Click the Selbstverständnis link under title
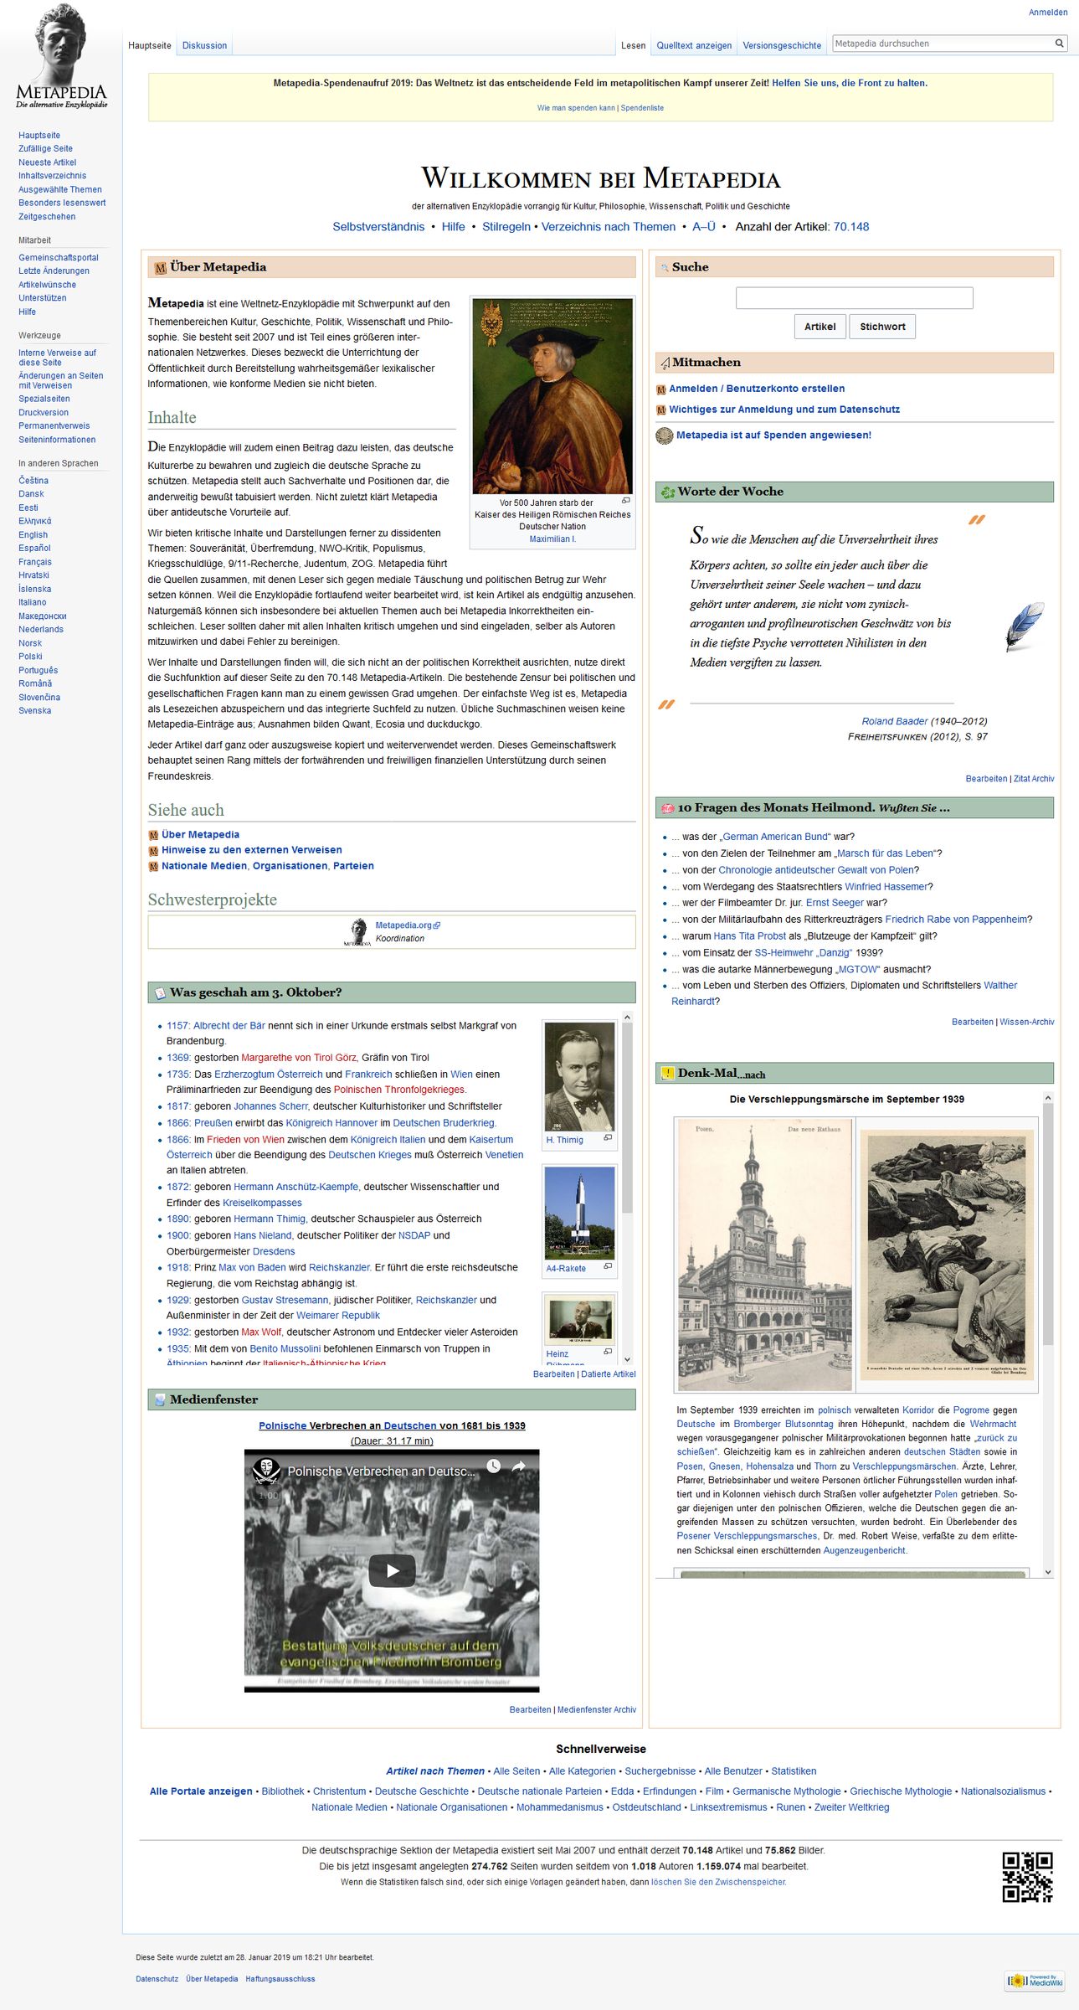Viewport: 1079px width, 2010px height. (378, 227)
